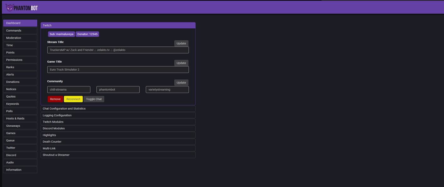
Task: Expand Chat Configuration and Statistics
Action: tap(118, 109)
